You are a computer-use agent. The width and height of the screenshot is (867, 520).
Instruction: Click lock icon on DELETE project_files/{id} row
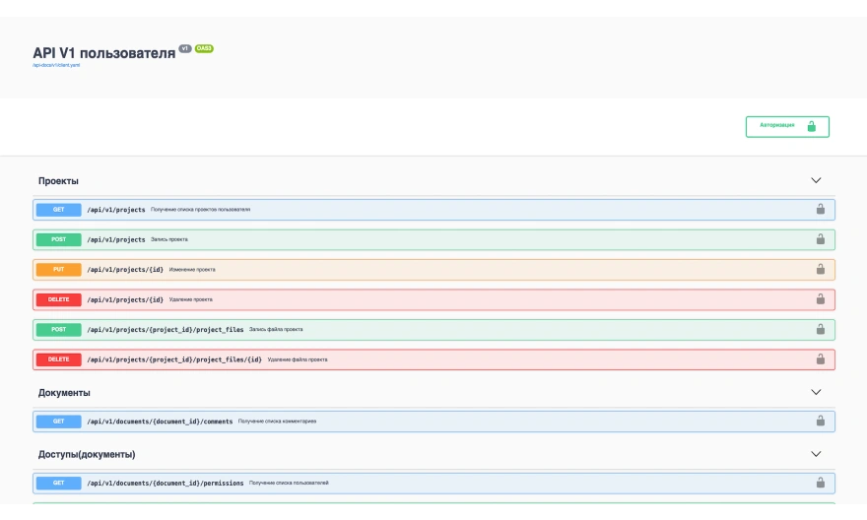pyautogui.click(x=820, y=359)
